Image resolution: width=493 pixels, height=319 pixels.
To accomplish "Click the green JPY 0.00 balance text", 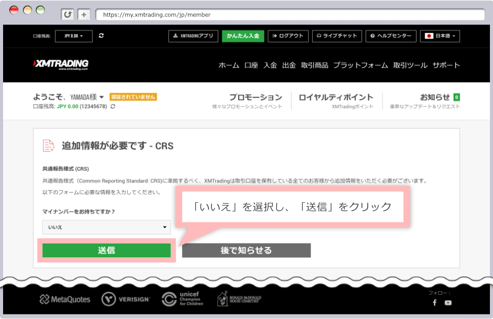I will [x=67, y=106].
